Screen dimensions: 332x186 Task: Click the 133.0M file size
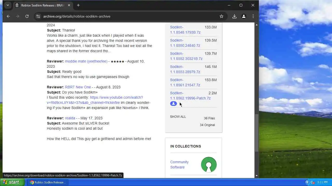(211, 27)
